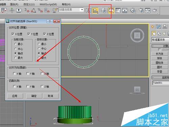The width and height of the screenshot is (169, 127).
Task: Enable Z轴 in 匹配比例
Action: 42,86
